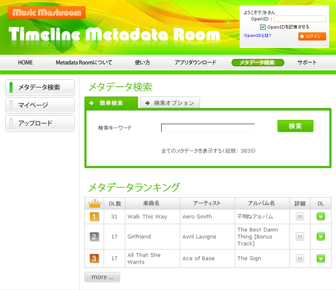Open details for All That She Wants

300,259
